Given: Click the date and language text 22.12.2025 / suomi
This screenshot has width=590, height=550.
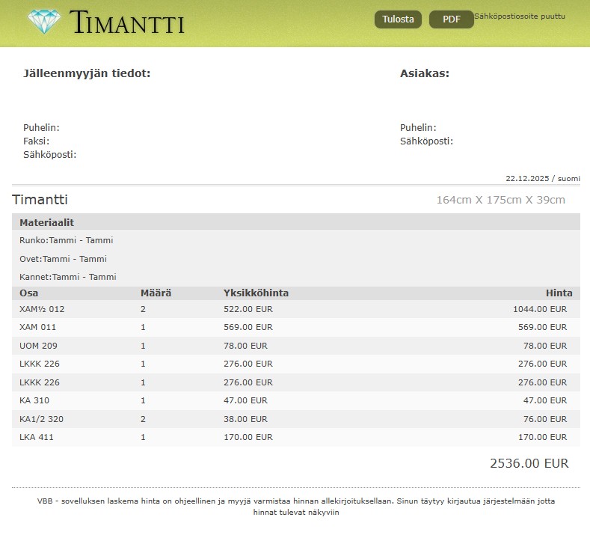Looking at the screenshot, I should pos(542,178).
